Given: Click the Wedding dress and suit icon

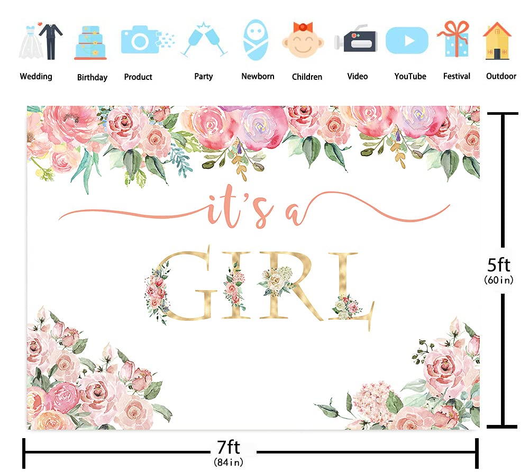Looking at the screenshot, I should tap(41, 41).
